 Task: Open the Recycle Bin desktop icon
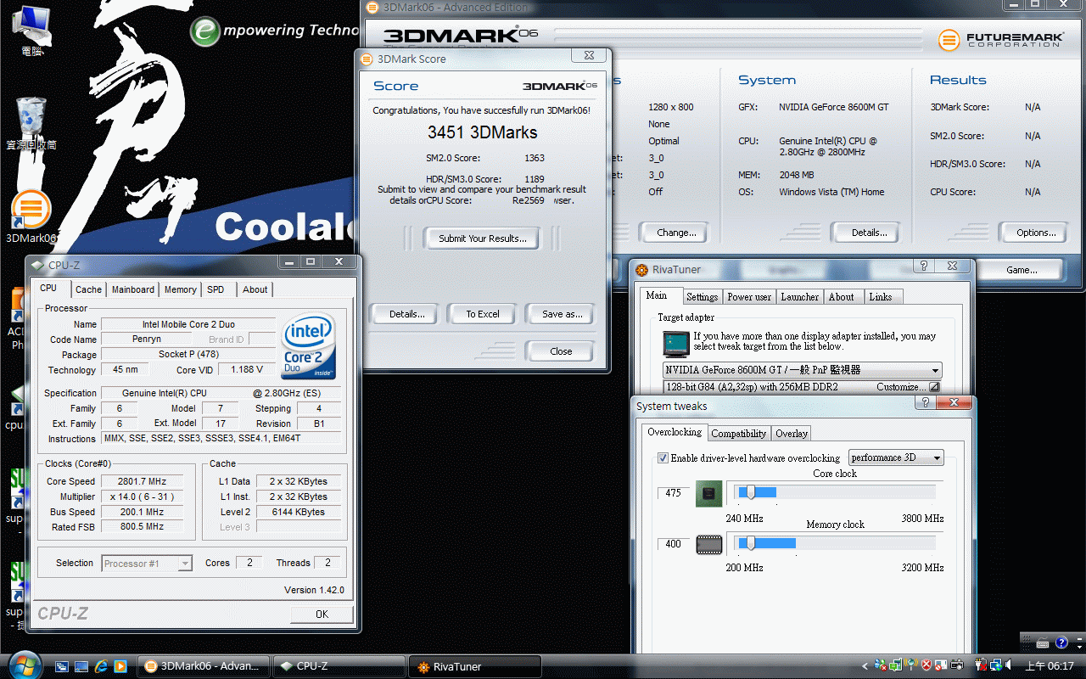(31, 124)
